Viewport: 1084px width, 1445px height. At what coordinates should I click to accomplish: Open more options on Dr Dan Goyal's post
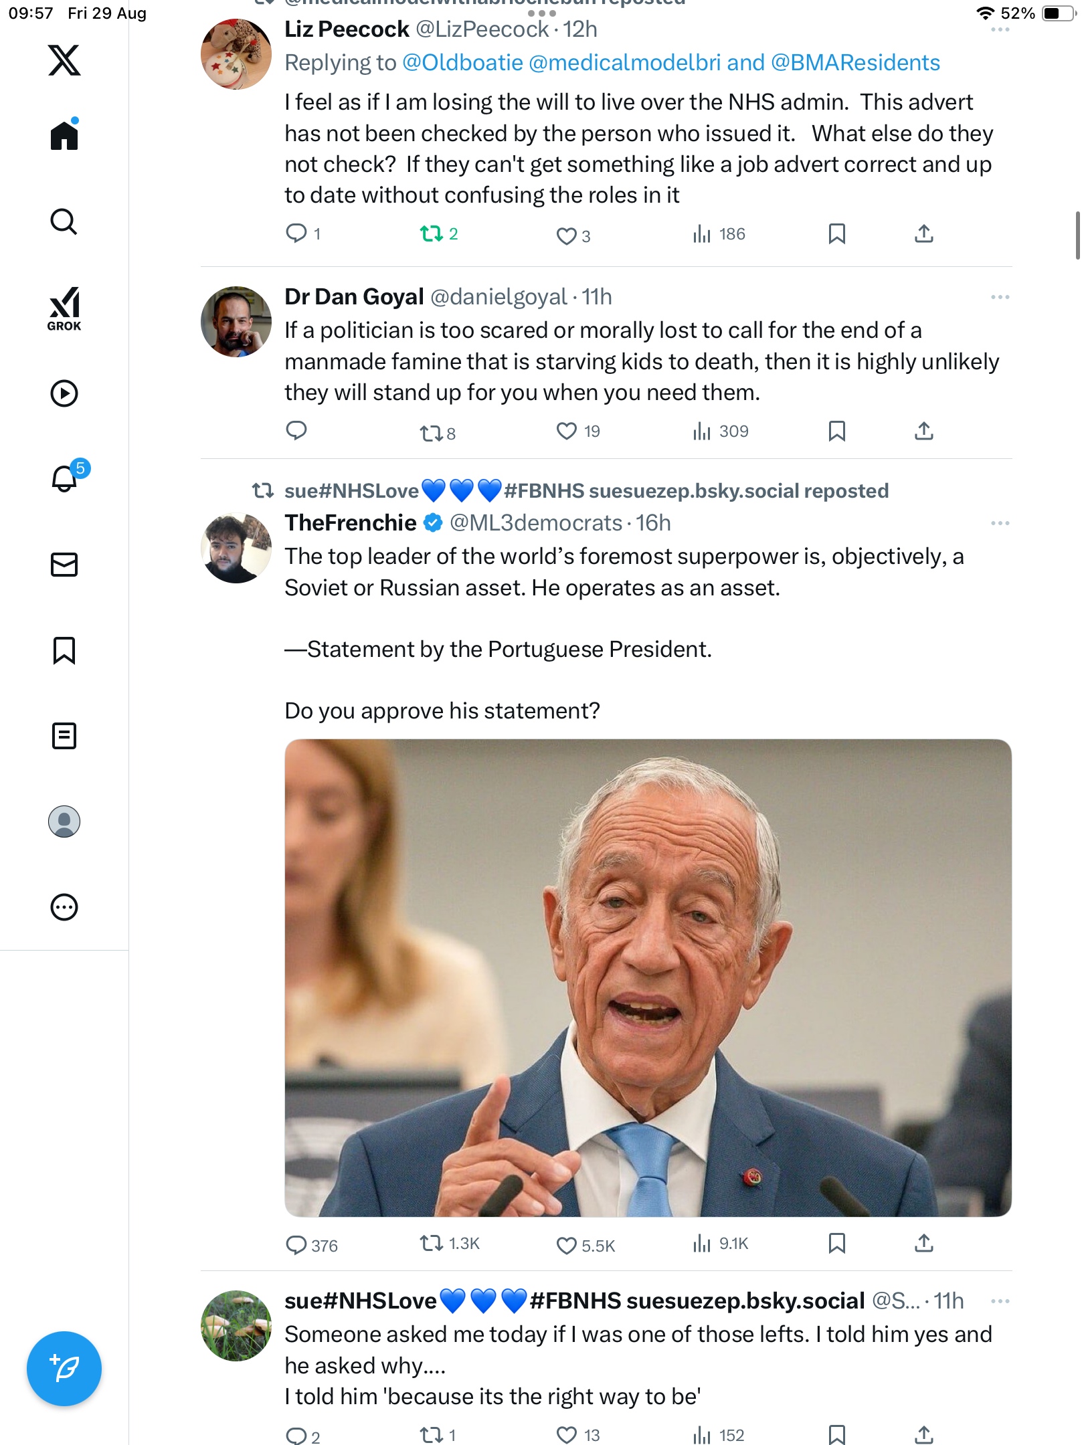[1000, 297]
